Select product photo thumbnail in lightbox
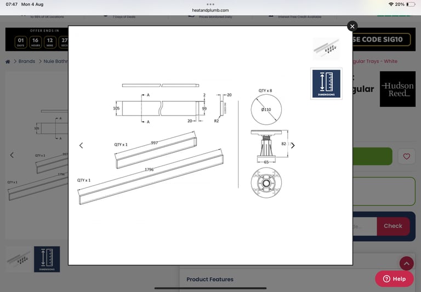The height and width of the screenshot is (292, 421). [x=326, y=49]
